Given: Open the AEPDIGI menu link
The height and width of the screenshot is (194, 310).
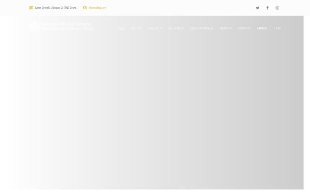Looking at the screenshot, I should point(262,28).
